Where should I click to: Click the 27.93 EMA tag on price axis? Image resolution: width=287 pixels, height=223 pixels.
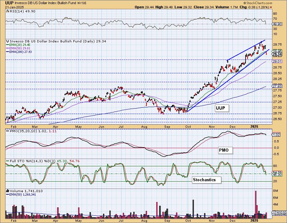click(277, 86)
